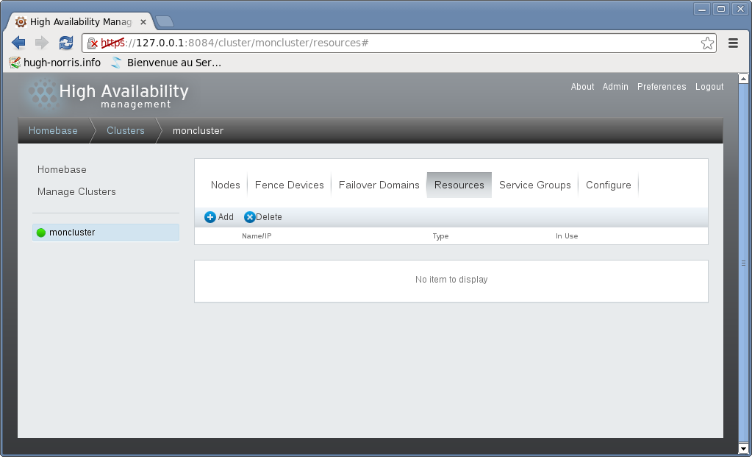Click the green moncluster status dot
This screenshot has width=752, height=457.
pos(41,233)
